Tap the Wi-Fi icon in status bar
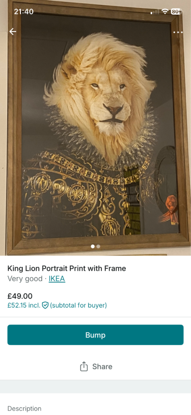The width and height of the screenshot is (191, 415). [x=165, y=11]
